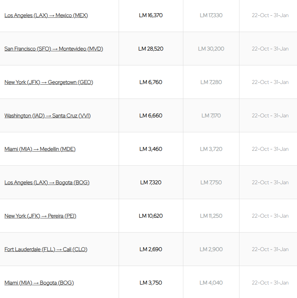Click the original LM 4,040 price
The image size is (297, 298).
(x=211, y=283)
